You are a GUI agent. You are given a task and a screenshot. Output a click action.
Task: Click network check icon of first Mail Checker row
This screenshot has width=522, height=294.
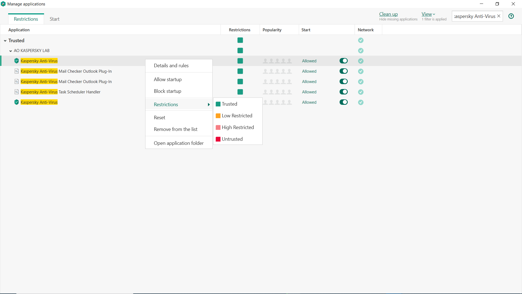361,71
